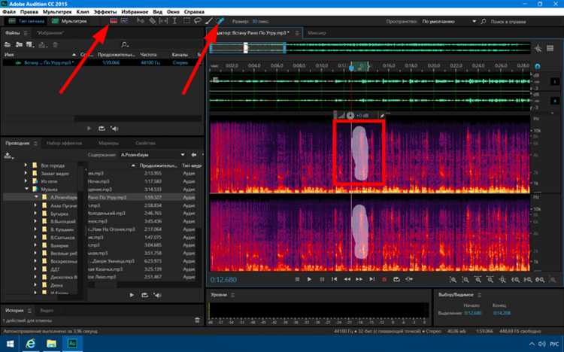Toggle Loop Preview in the Files panel
Viewport: 564px width, 352px height.
(x=102, y=129)
